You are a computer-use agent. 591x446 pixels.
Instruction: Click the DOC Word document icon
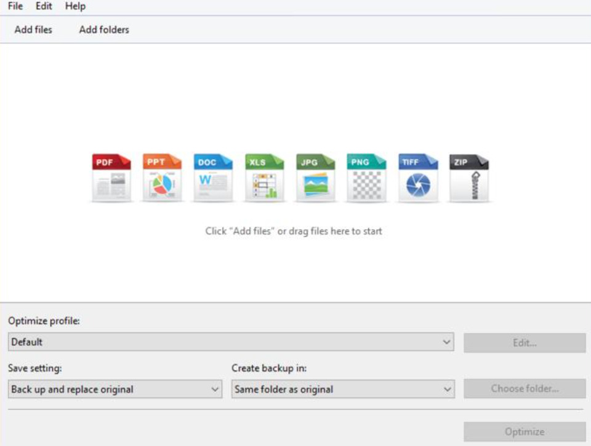[214, 178]
